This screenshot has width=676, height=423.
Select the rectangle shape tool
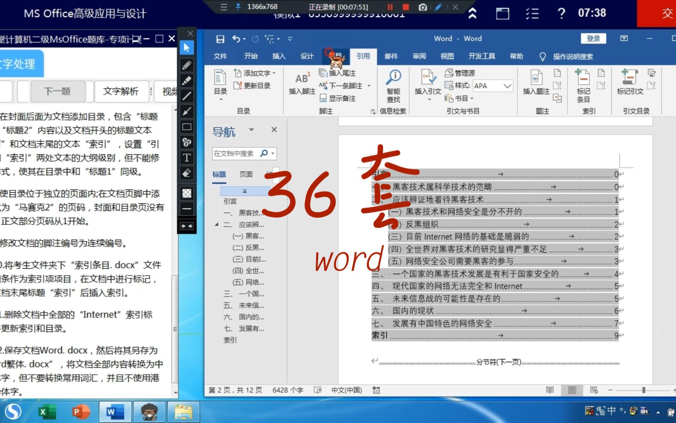click(x=187, y=127)
